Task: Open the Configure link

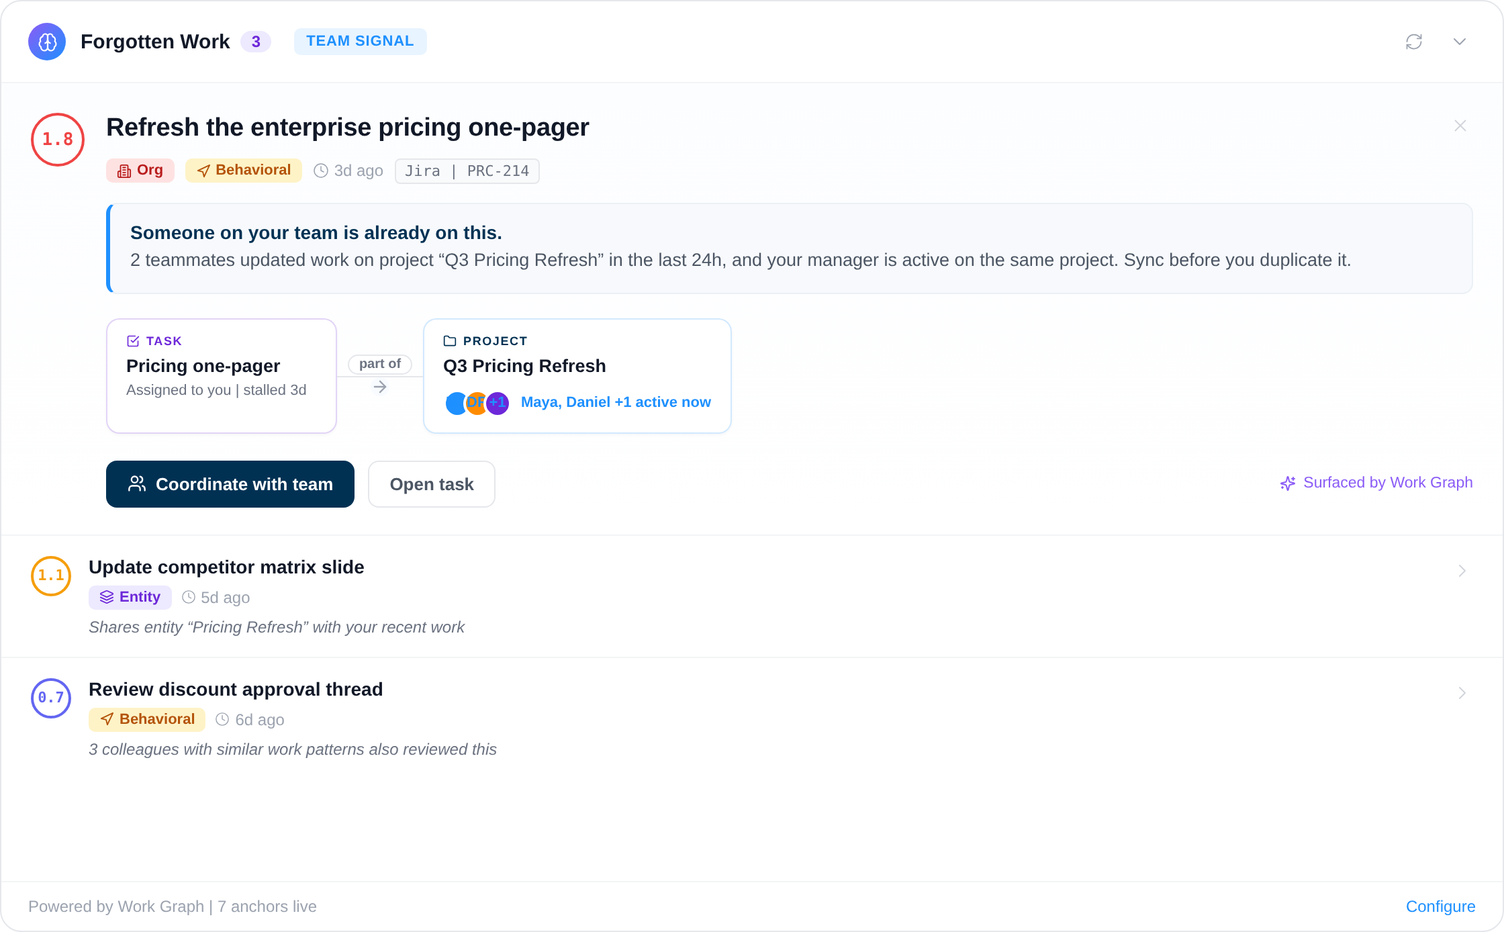Action: [1441, 906]
